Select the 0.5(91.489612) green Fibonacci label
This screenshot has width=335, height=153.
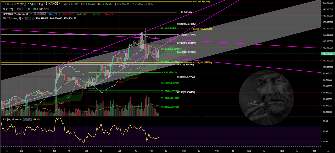point(169,73)
